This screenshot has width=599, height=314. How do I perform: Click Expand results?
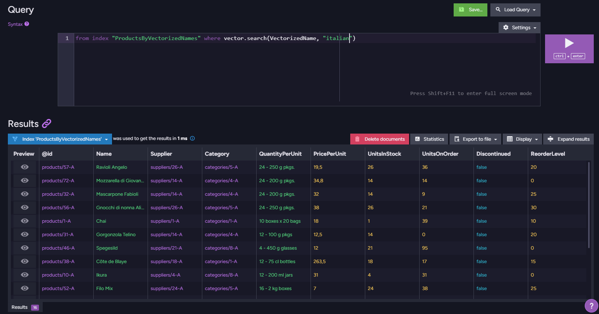[569, 139]
